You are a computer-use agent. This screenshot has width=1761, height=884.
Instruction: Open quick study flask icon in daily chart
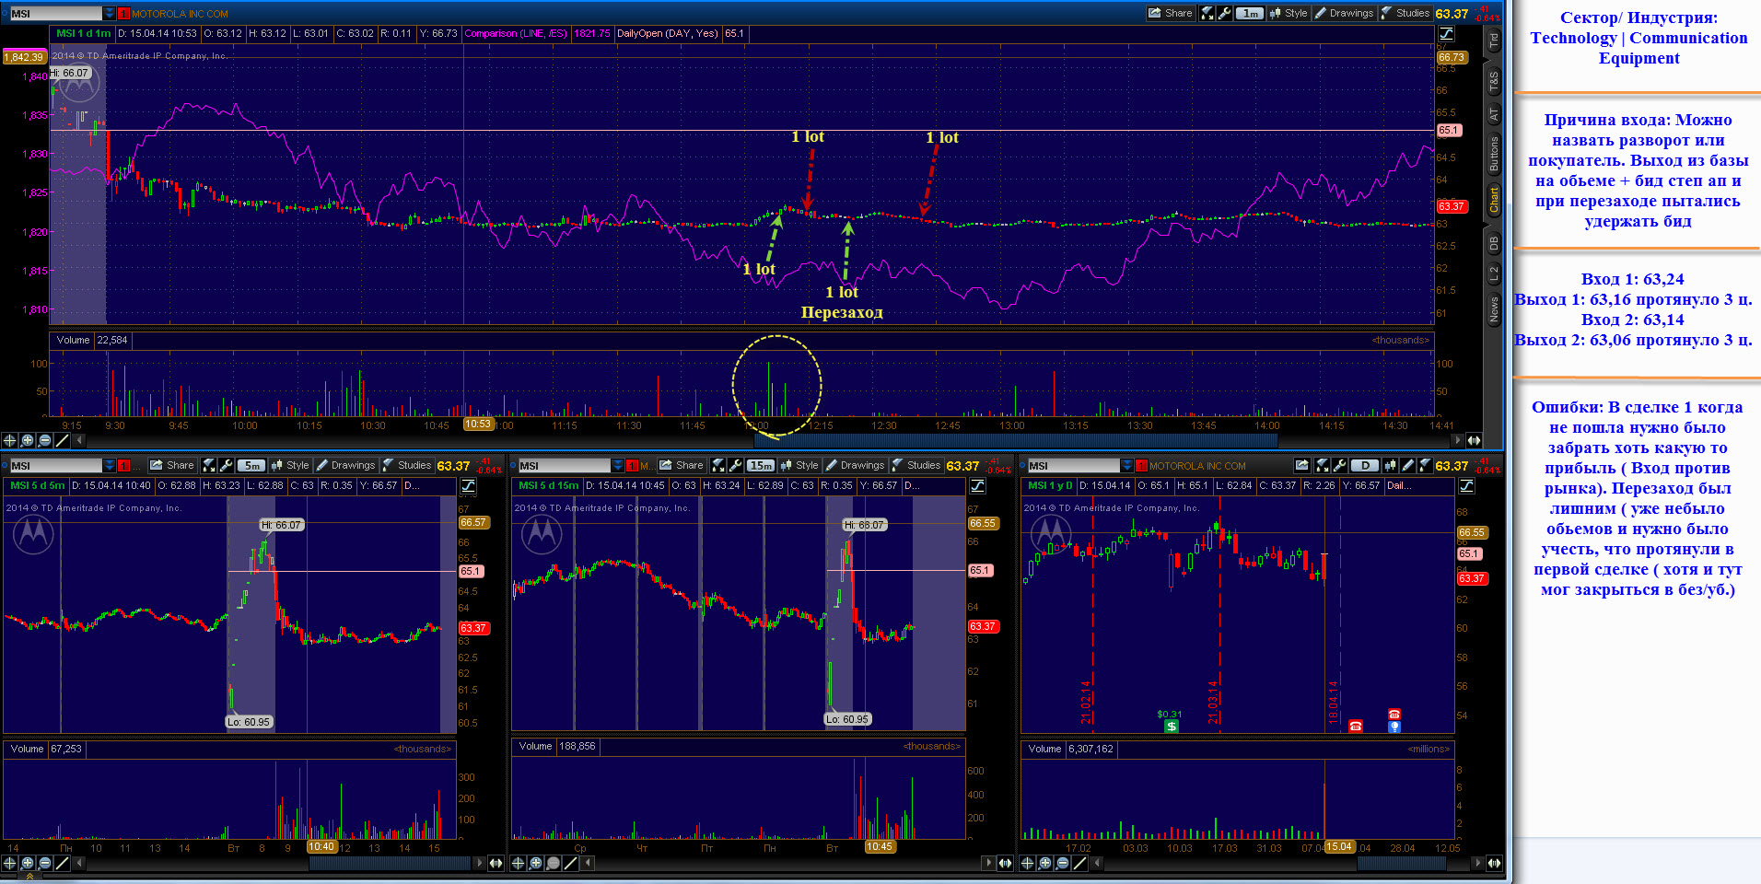pos(1322,465)
